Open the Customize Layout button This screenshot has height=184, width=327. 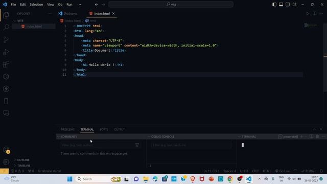pyautogui.click(x=294, y=5)
